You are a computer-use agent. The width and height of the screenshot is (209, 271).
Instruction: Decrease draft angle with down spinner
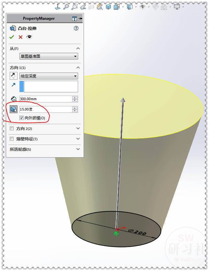point(75,111)
